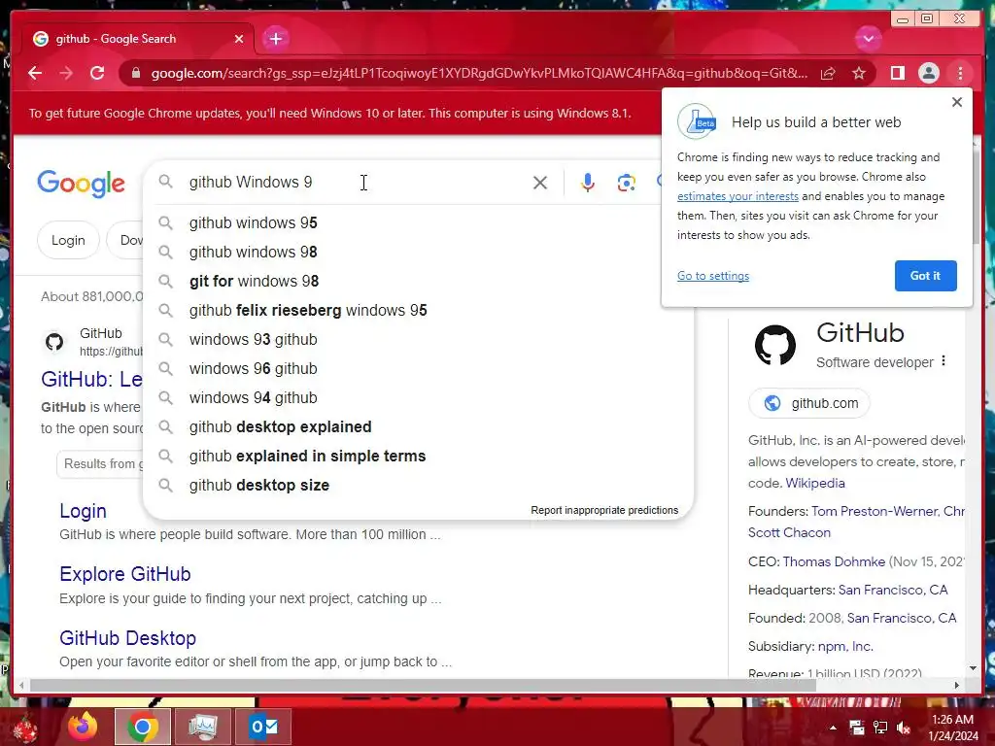Select suggestion github desktop size
Image resolution: width=995 pixels, height=746 pixels.
pyautogui.click(x=419, y=486)
